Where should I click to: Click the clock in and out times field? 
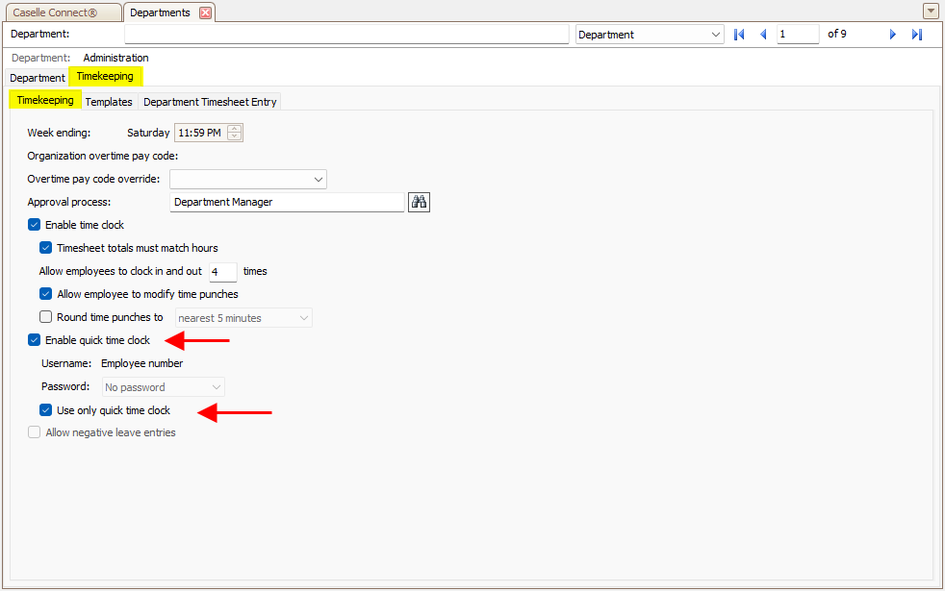pyautogui.click(x=222, y=272)
